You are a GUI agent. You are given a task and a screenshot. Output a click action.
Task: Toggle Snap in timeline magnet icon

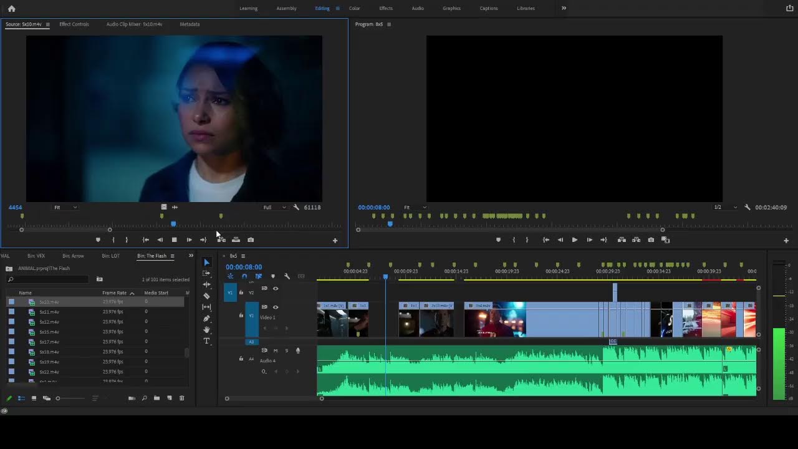(x=244, y=276)
